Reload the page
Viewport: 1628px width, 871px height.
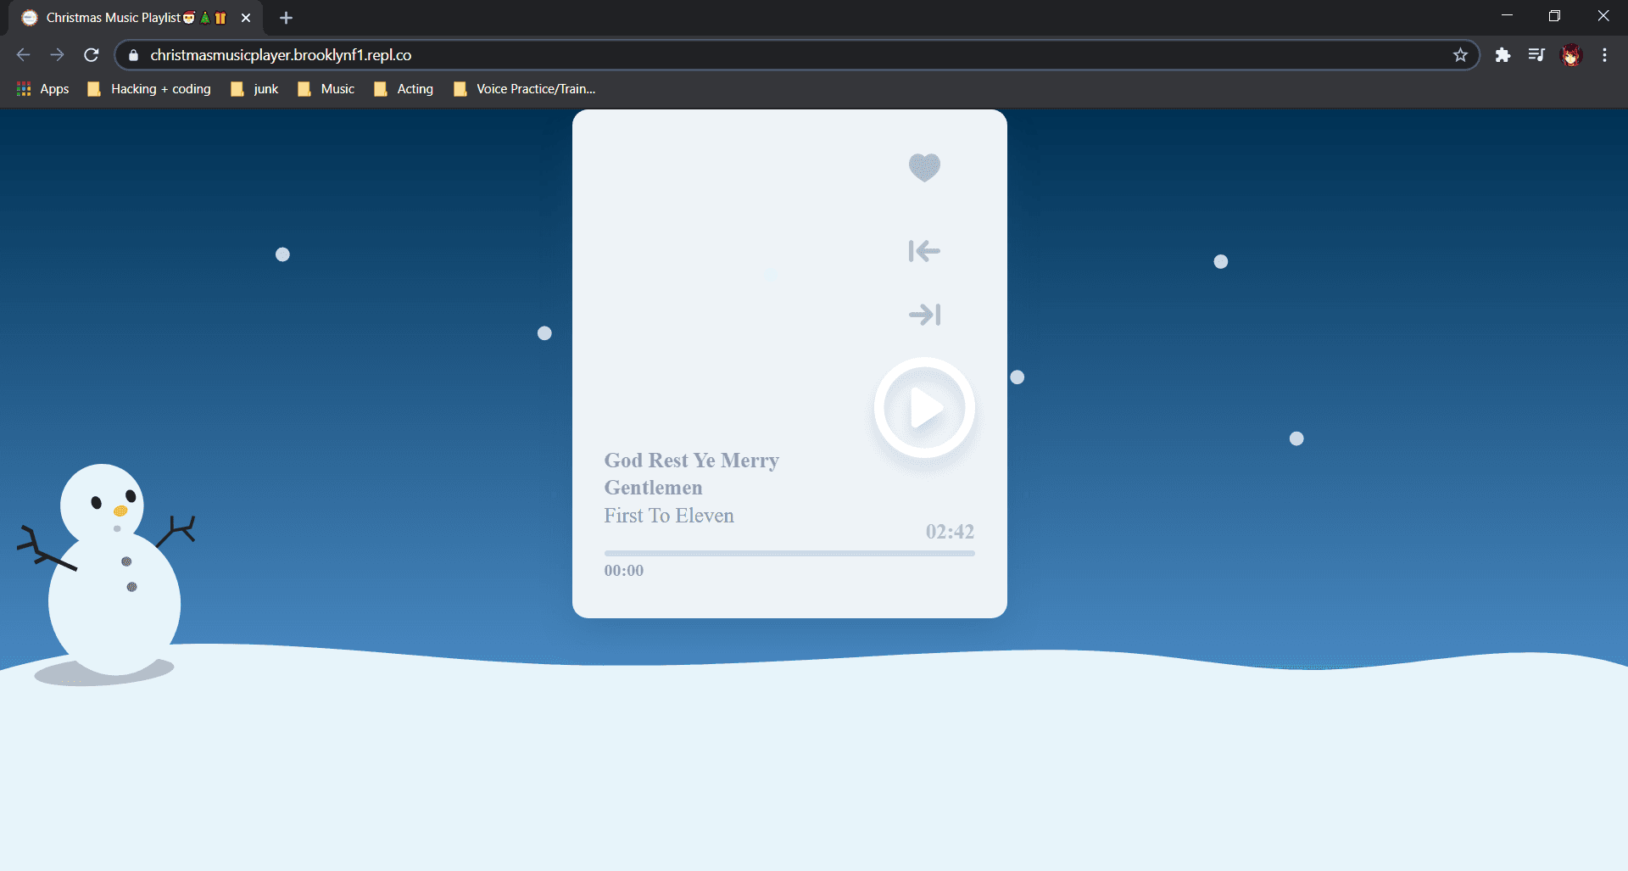[x=92, y=55]
